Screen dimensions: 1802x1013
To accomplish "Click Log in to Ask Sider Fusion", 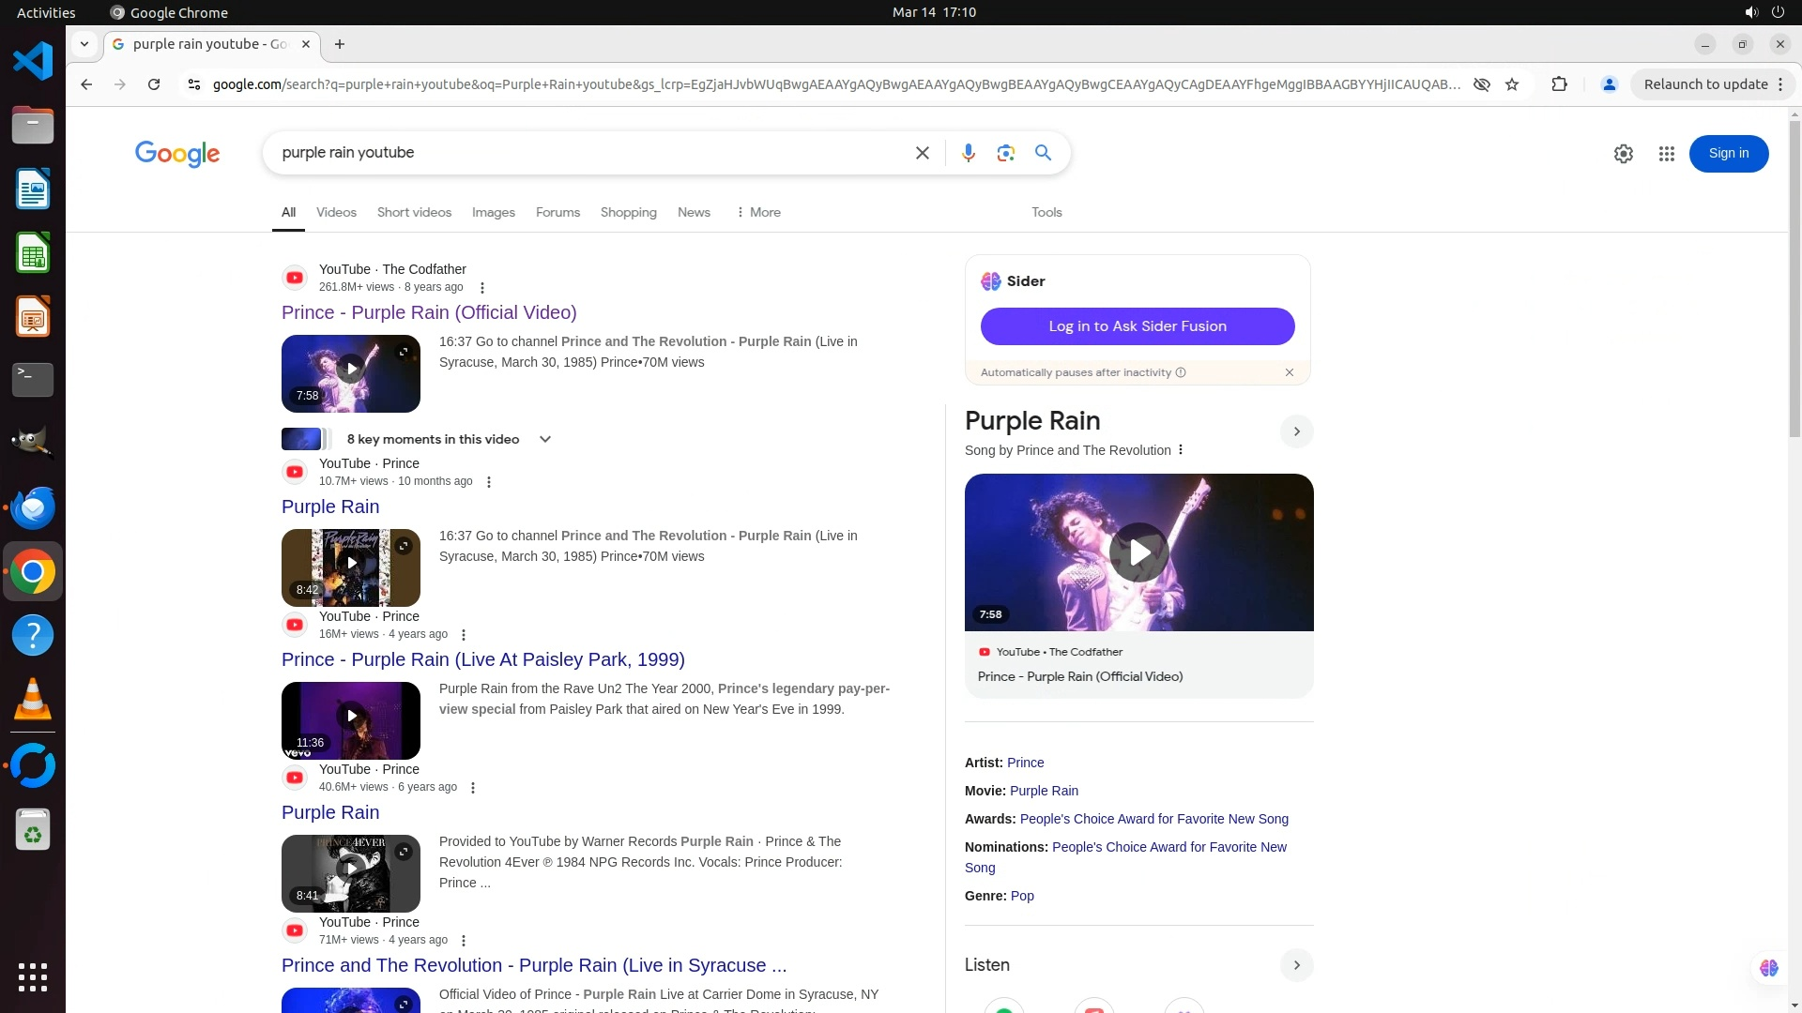I will (1138, 326).
